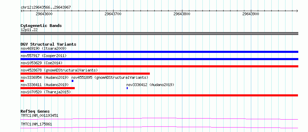Click ruler position 29643600
The image size is (308, 132).
tap(44, 14)
